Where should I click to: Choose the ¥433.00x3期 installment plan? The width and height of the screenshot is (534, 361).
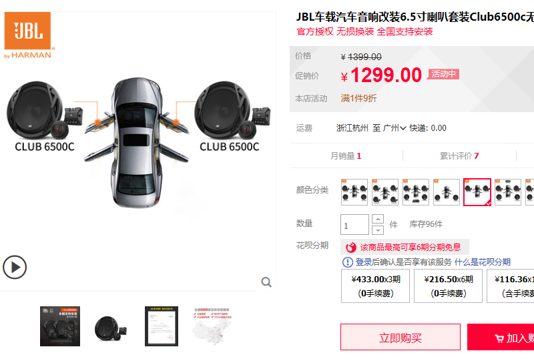tap(375, 286)
